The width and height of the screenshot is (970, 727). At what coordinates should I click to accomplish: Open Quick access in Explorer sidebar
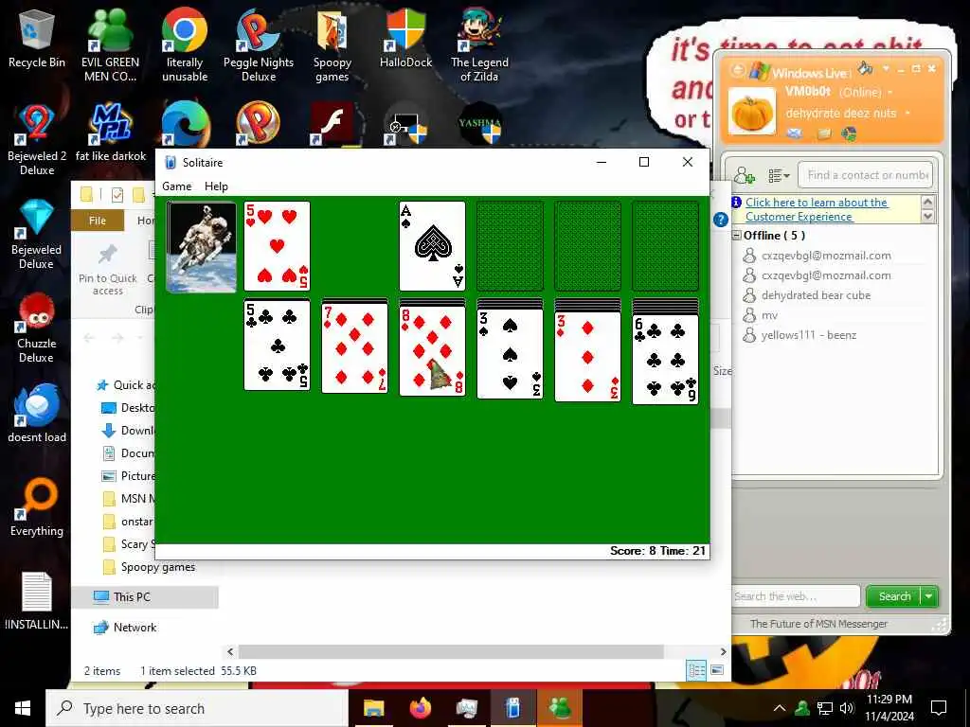point(127,385)
